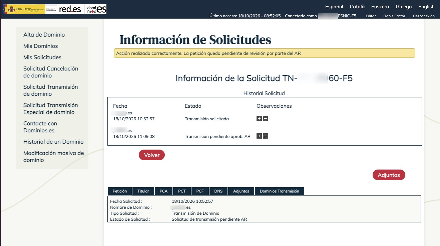Click the yellow success notification message
440x246 pixels.
click(264, 53)
